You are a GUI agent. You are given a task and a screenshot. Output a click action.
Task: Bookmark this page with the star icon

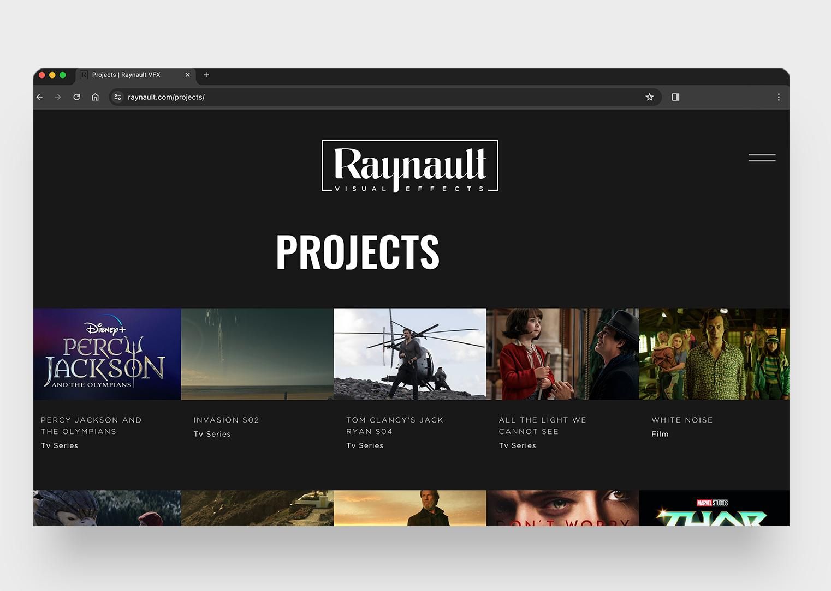coord(649,97)
